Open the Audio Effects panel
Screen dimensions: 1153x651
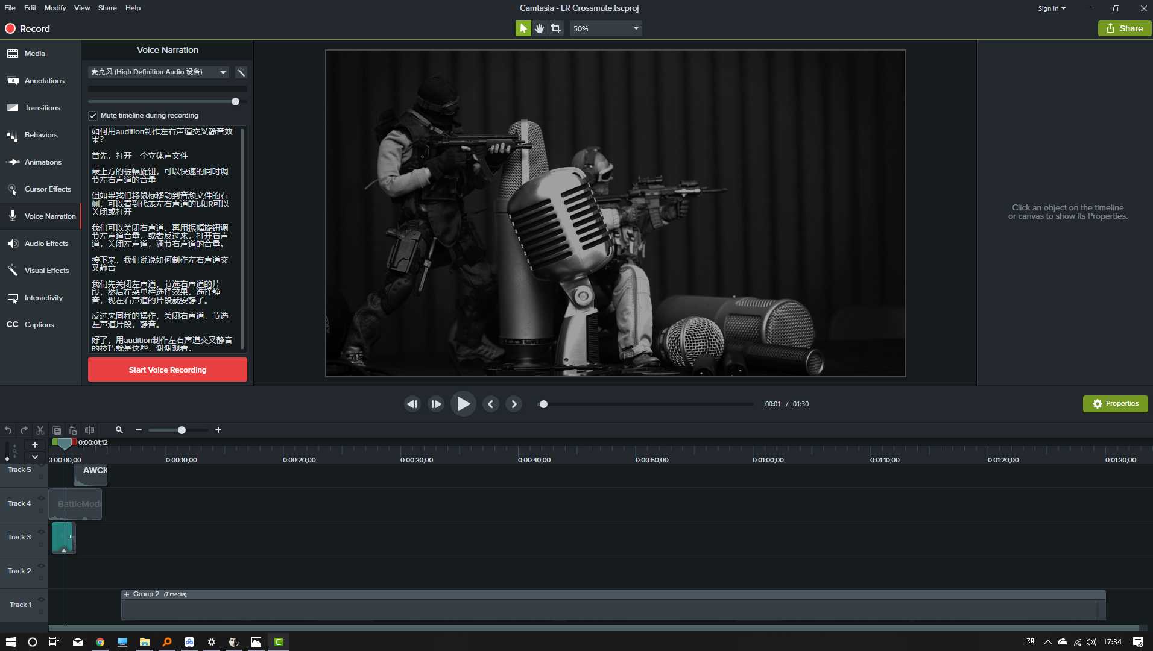point(40,244)
